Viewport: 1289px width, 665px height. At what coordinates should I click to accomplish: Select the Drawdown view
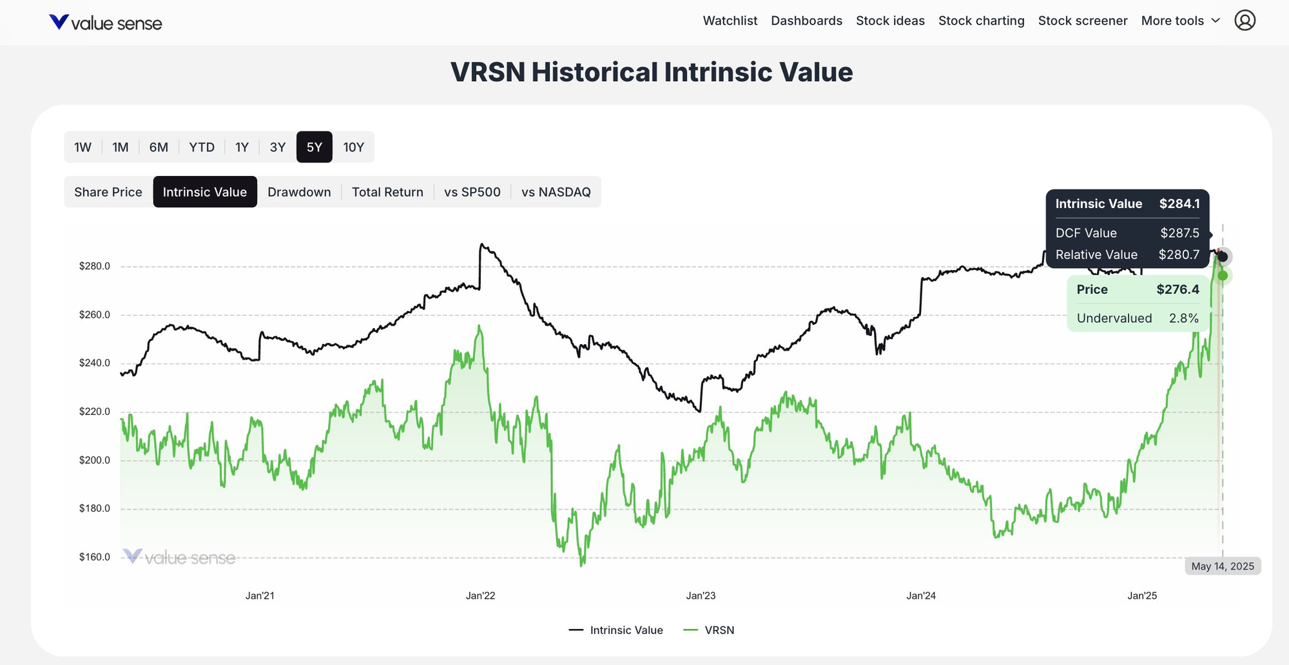299,191
